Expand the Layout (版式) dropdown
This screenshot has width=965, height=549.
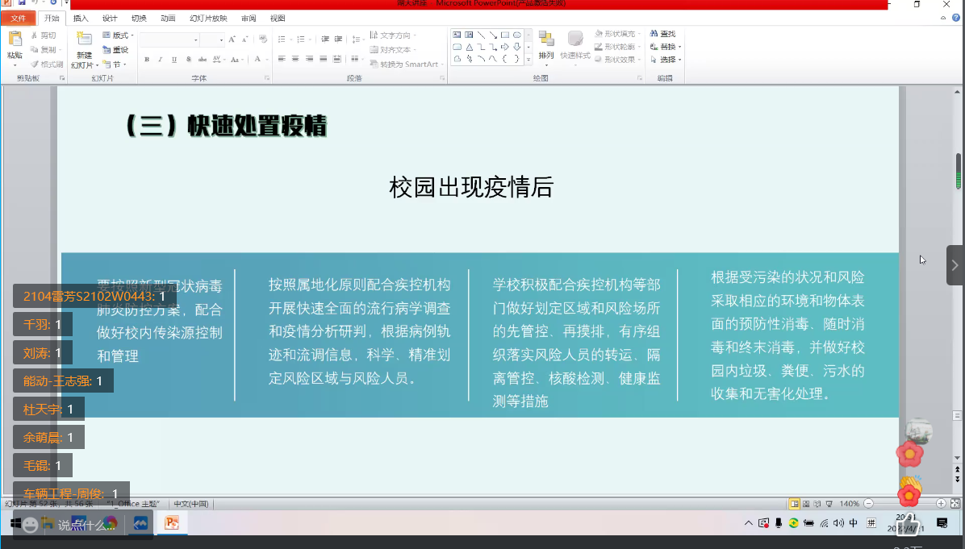point(120,35)
